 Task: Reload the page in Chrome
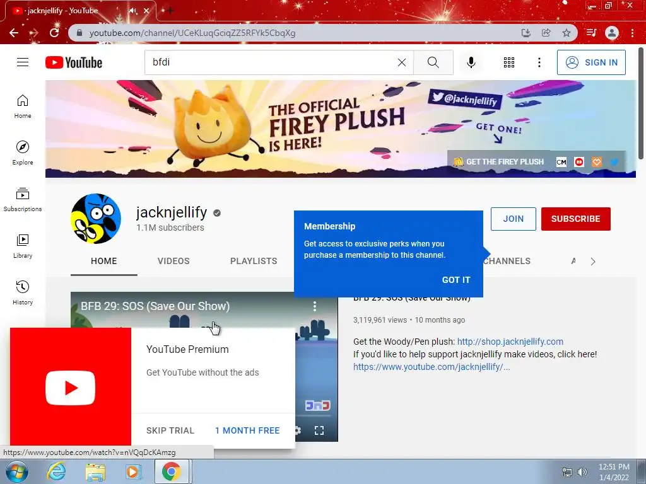(x=54, y=33)
